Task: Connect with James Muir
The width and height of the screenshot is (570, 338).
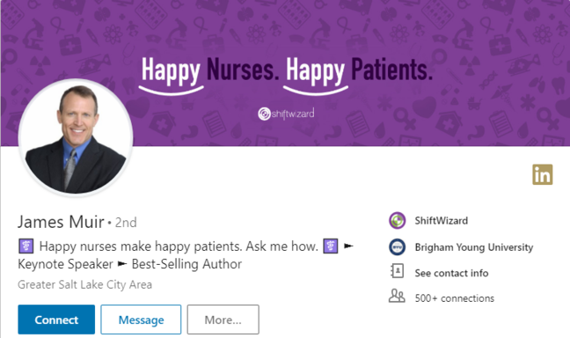Action: (x=56, y=320)
